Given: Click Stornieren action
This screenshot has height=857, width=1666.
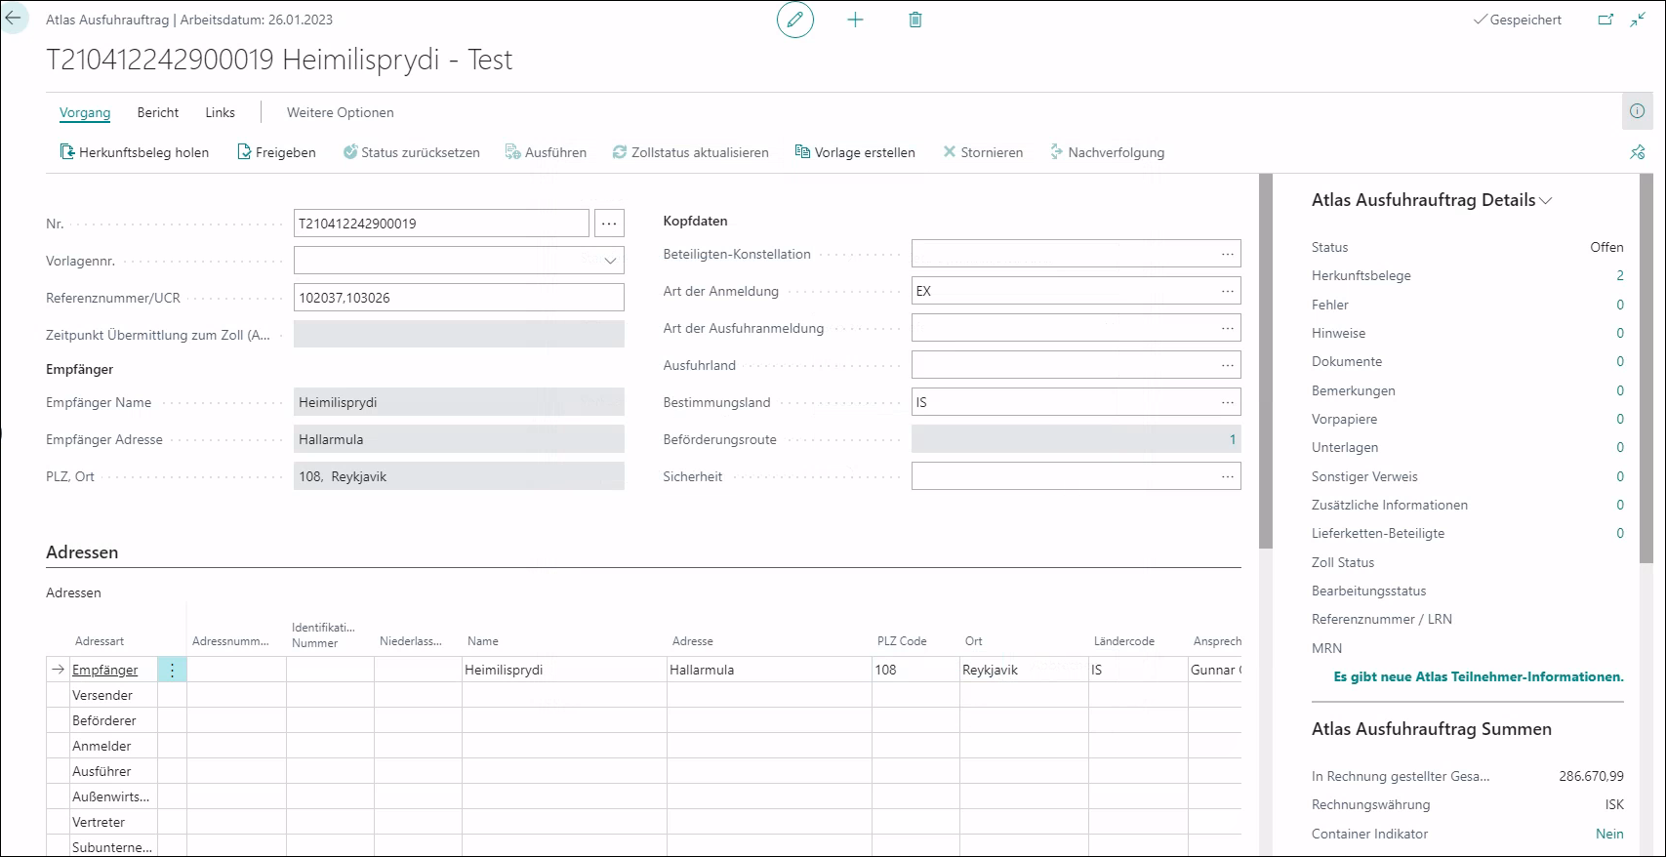Looking at the screenshot, I should point(983,152).
